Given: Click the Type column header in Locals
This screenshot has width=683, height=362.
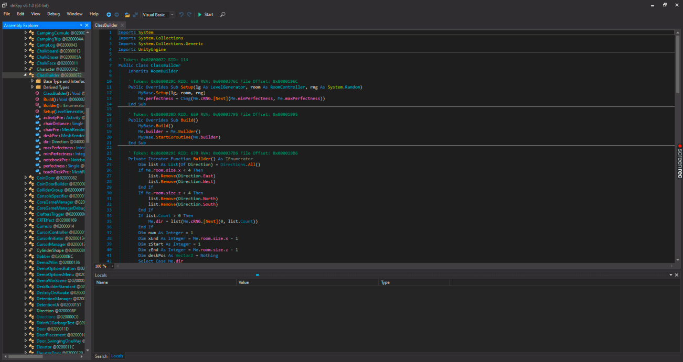Looking at the screenshot, I should [x=414, y=282].
